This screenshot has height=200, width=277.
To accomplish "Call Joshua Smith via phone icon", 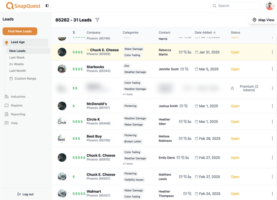I will pyautogui.click(x=186, y=106).
